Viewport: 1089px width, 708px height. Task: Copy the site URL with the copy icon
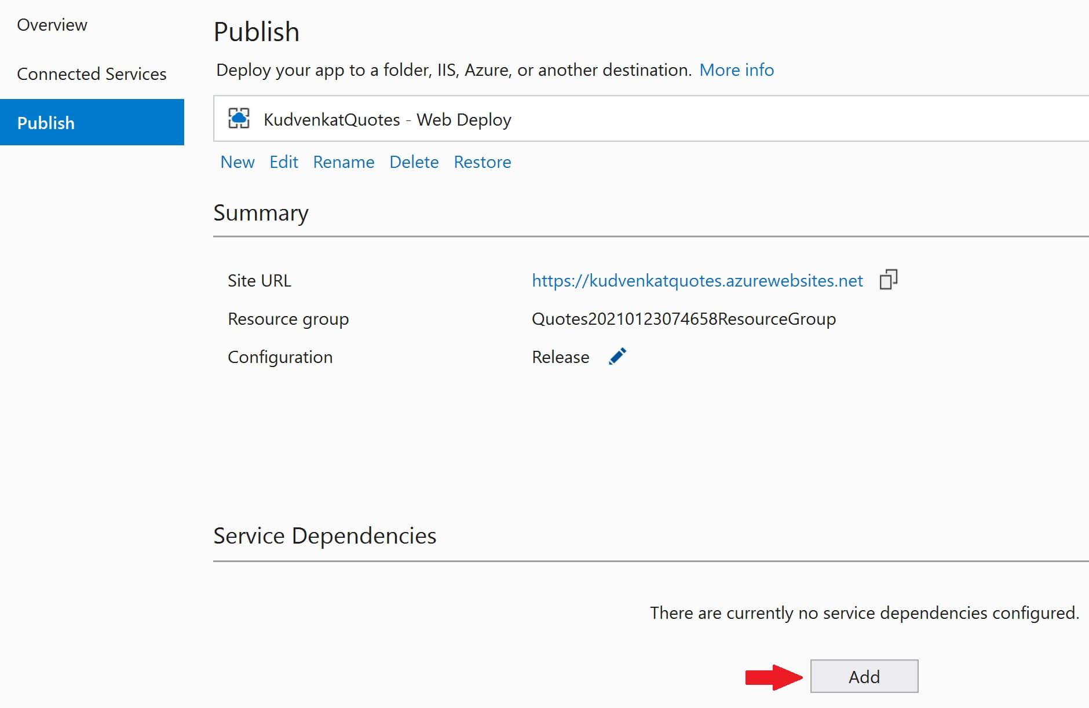[x=888, y=280]
